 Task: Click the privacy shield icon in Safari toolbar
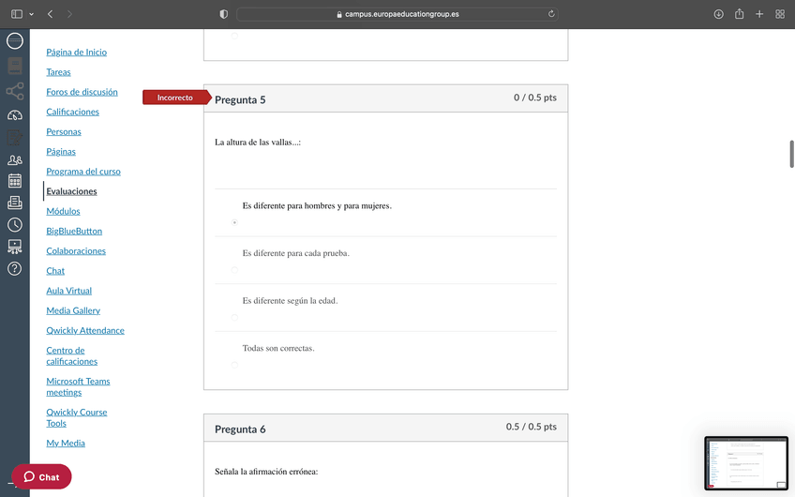tap(223, 14)
